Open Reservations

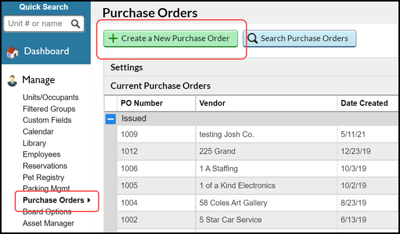point(45,166)
